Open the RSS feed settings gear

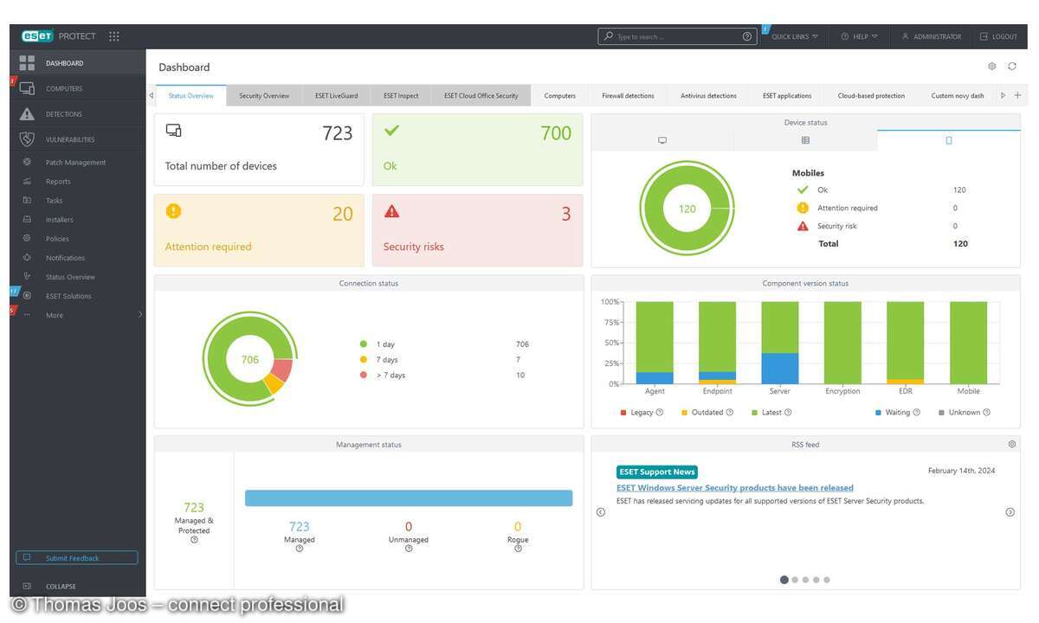click(x=1011, y=444)
